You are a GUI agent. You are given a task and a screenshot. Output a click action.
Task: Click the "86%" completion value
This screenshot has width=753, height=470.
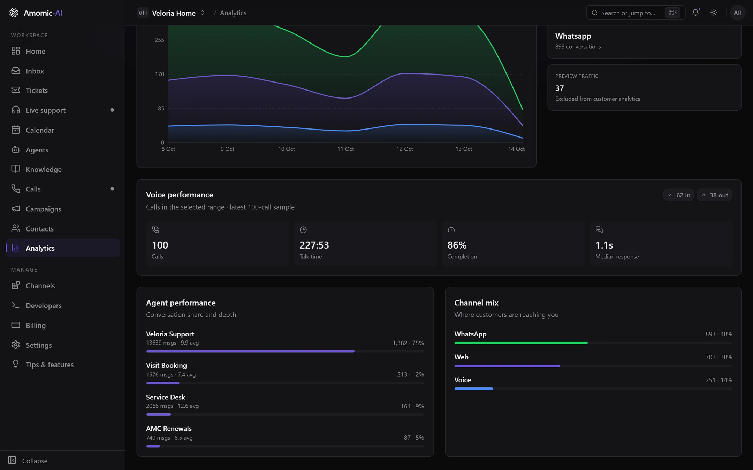pyautogui.click(x=457, y=245)
